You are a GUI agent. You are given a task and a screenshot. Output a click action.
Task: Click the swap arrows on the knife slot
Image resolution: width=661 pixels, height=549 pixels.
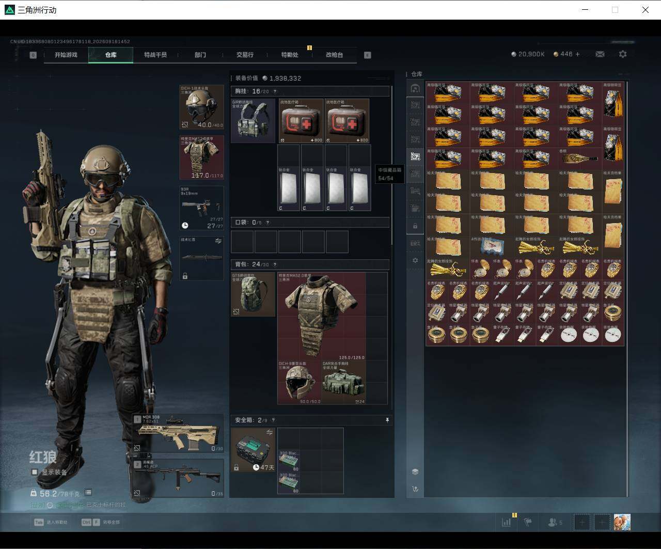[218, 241]
